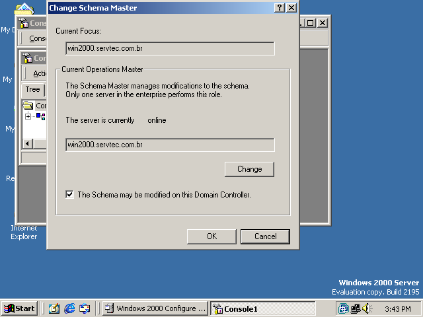Open the dialog's help question mark
The image size is (423, 317).
(280, 8)
